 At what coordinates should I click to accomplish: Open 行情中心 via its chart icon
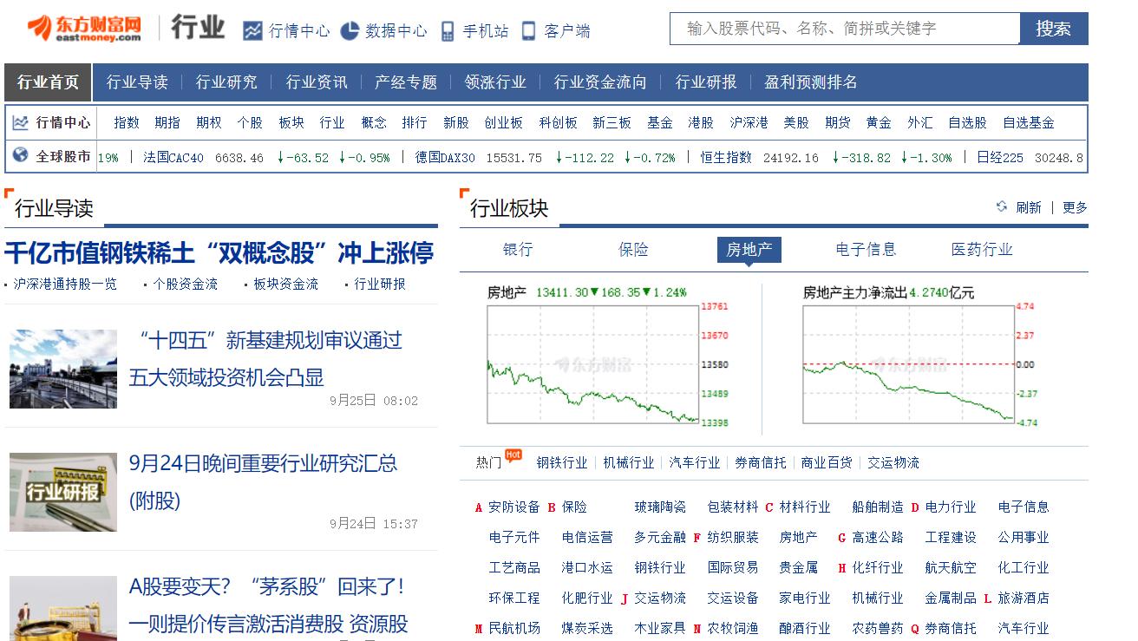pos(252,30)
